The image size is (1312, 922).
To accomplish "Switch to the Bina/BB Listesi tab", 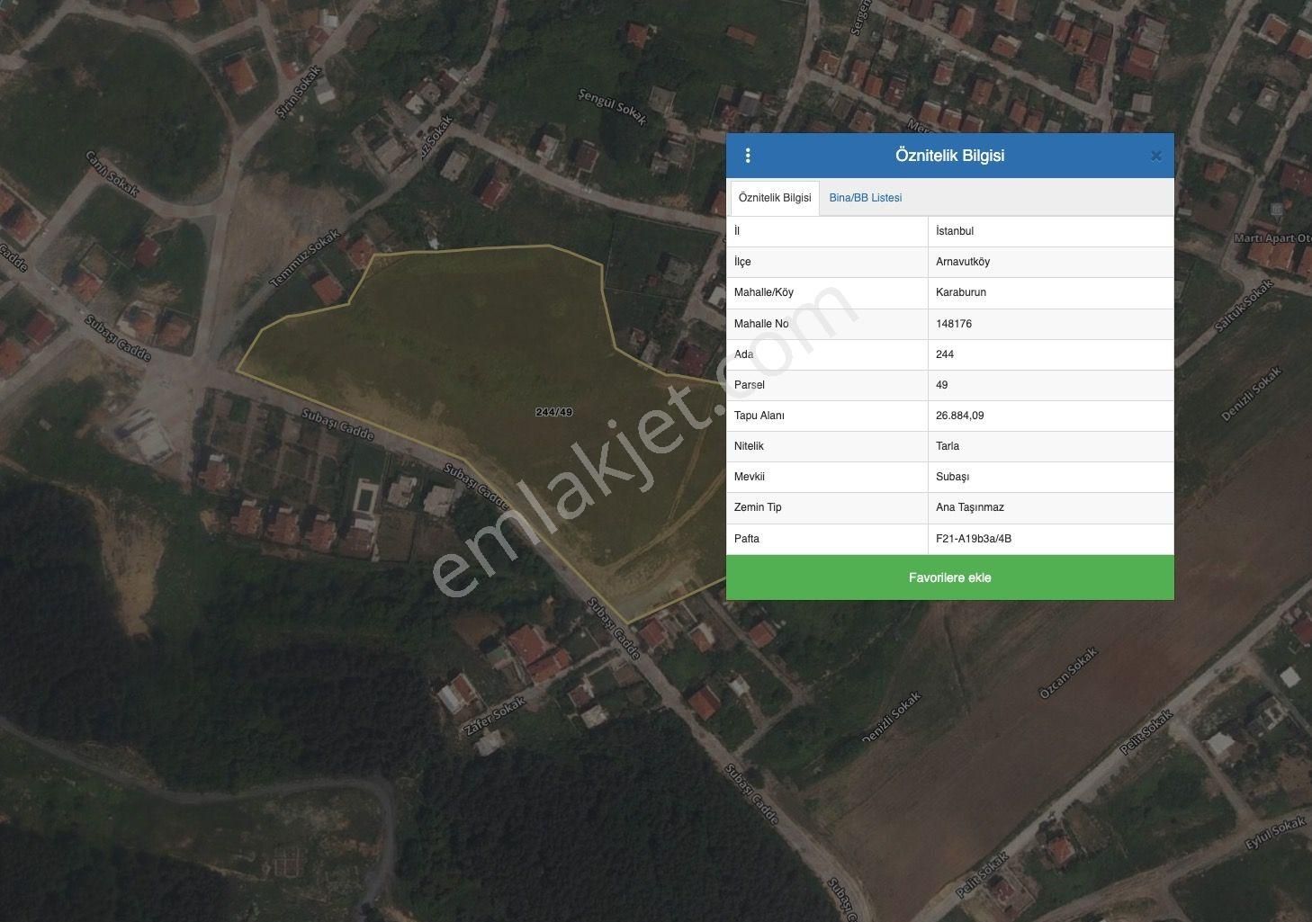I will point(865,197).
